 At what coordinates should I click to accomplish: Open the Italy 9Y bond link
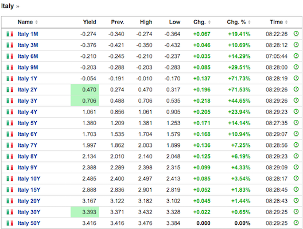(x=28, y=168)
